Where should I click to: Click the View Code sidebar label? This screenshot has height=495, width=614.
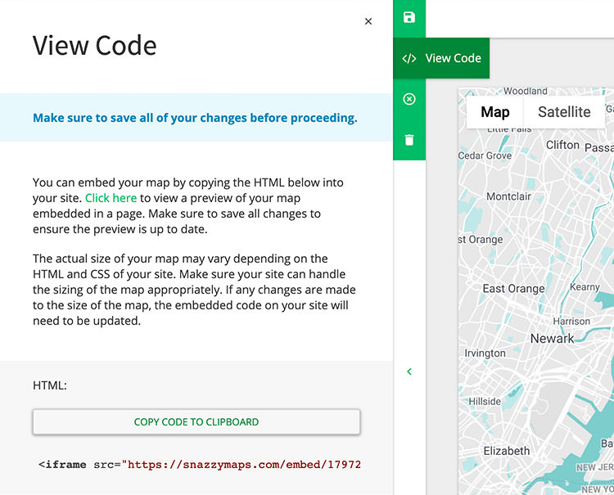(453, 58)
